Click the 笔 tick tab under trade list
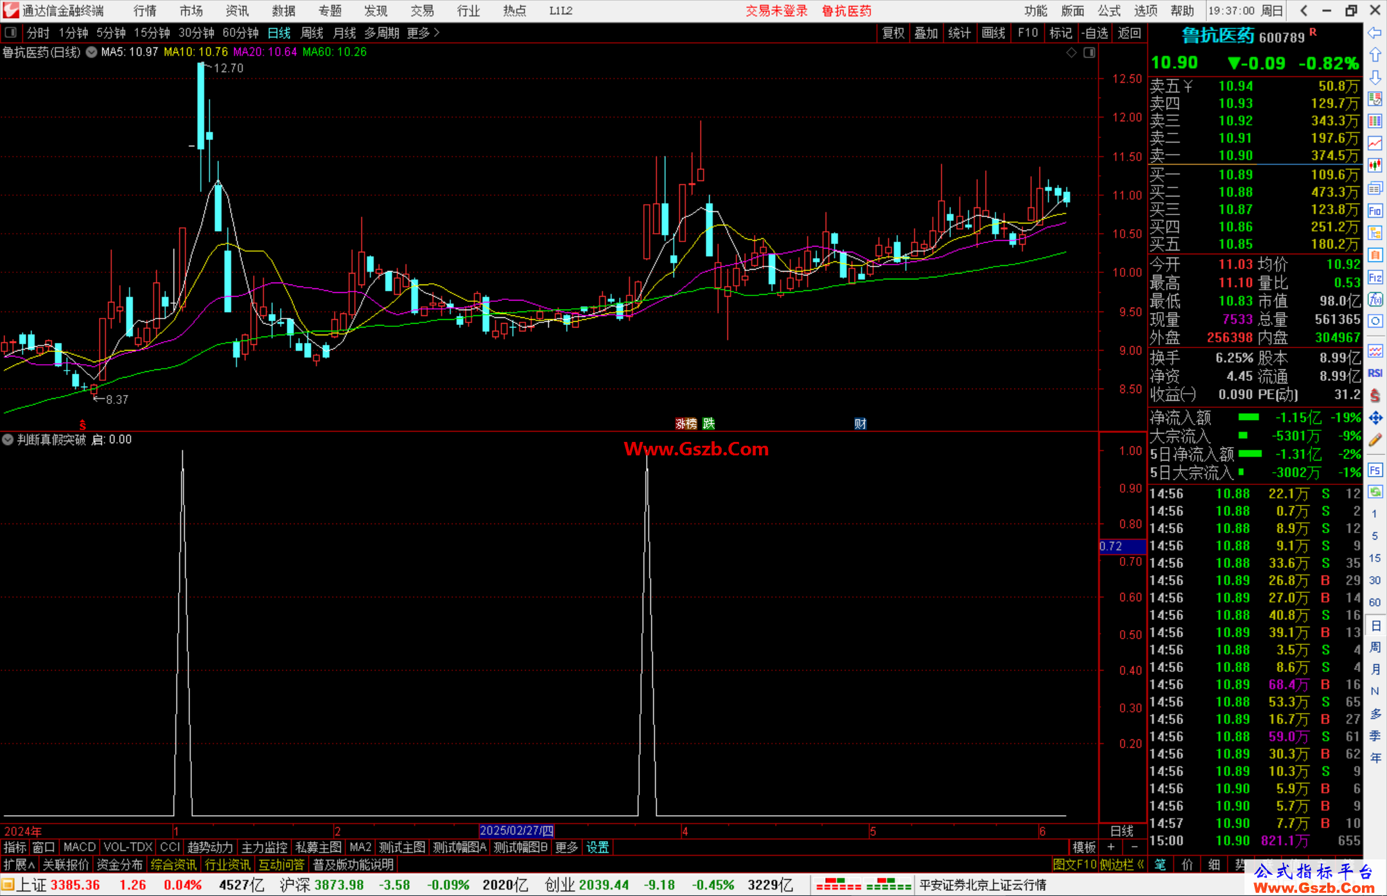 point(1160,865)
